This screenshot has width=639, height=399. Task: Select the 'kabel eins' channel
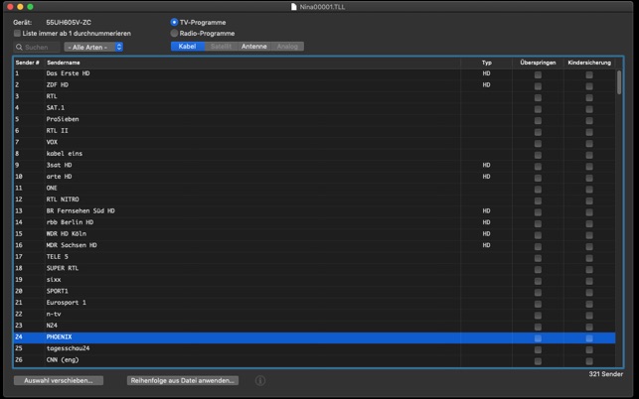314,154
